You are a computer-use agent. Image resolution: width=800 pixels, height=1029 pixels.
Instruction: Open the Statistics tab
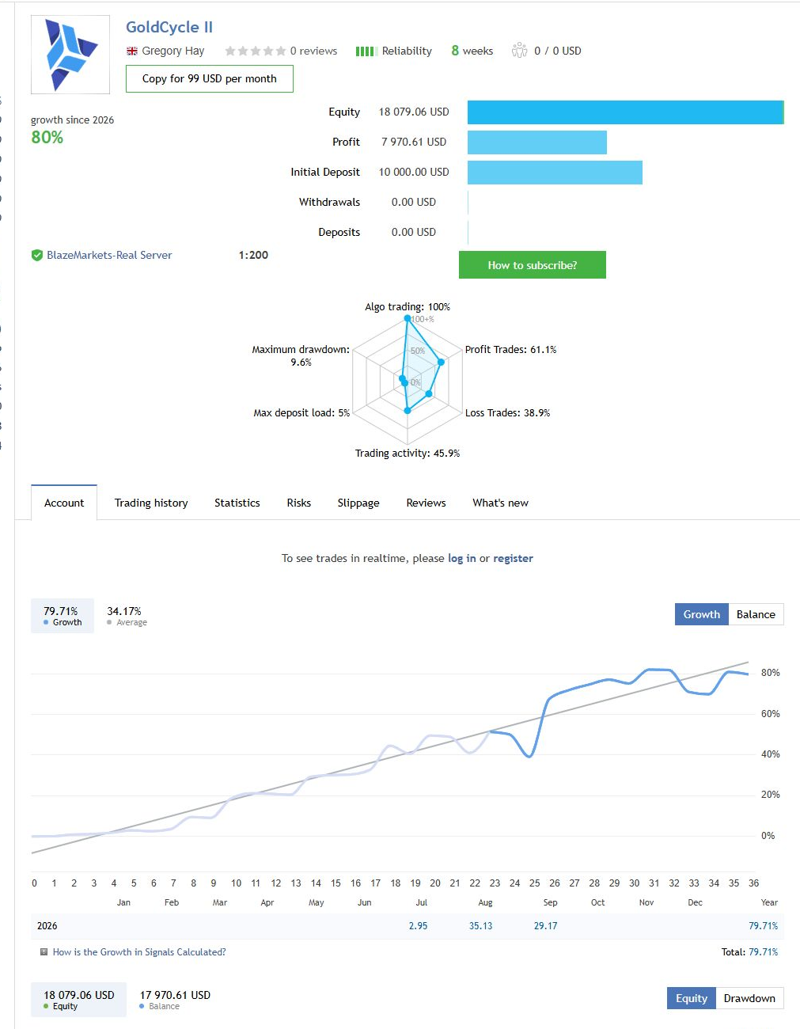tap(237, 503)
